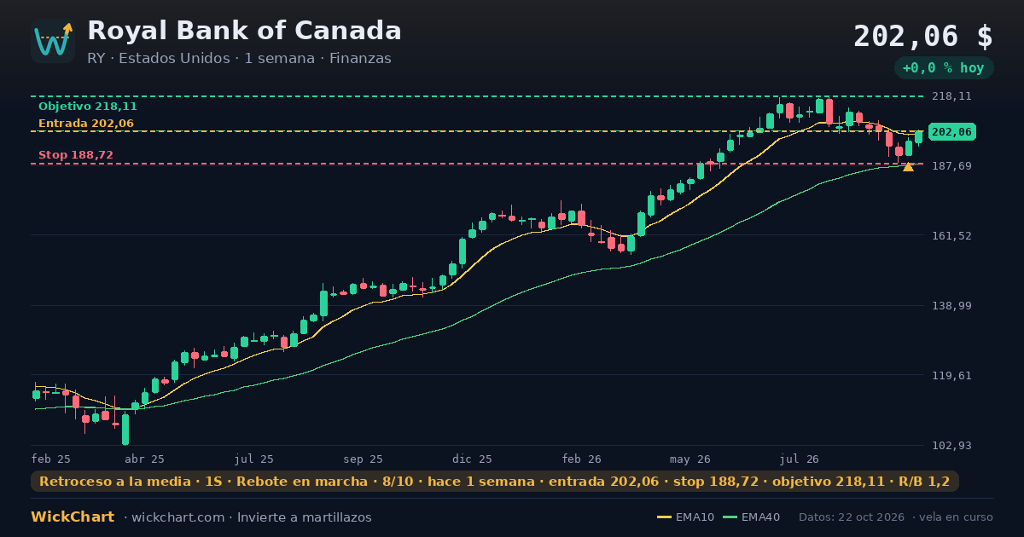The image size is (1024, 537).
Task: Click the Entrada 202,06 label
Action: [86, 124]
